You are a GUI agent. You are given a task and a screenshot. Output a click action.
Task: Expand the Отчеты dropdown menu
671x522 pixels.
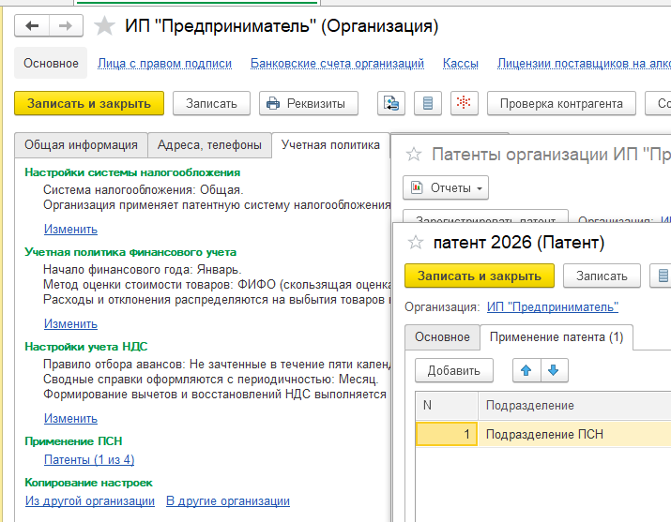click(x=446, y=187)
